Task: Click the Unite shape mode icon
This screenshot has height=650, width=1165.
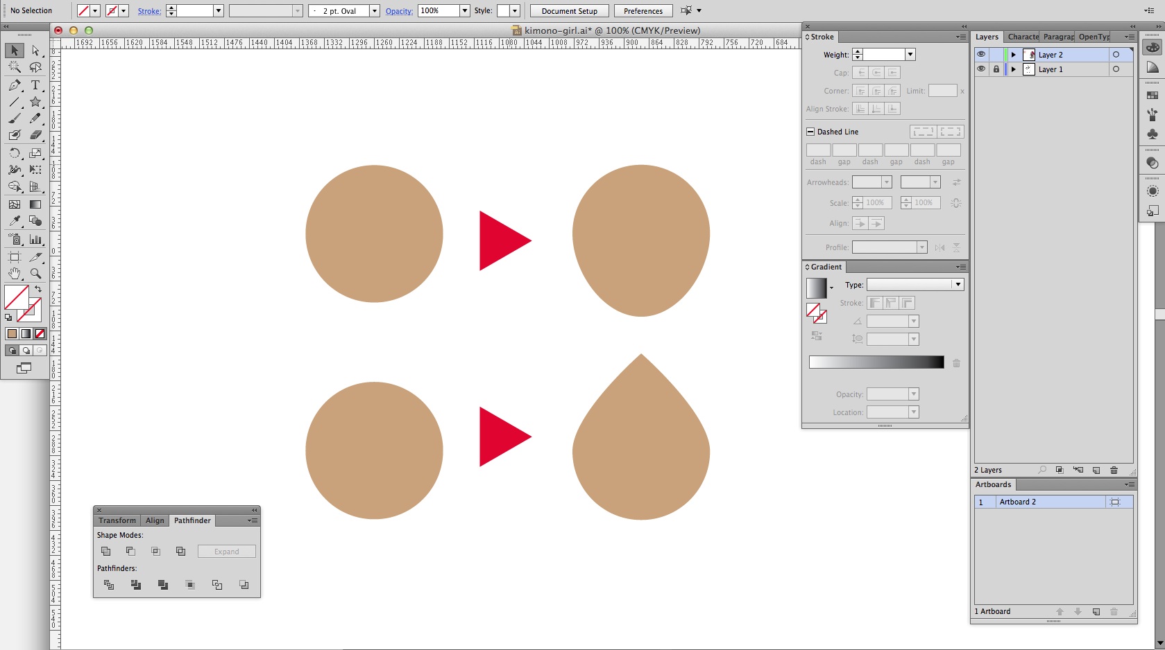Action: pos(106,552)
